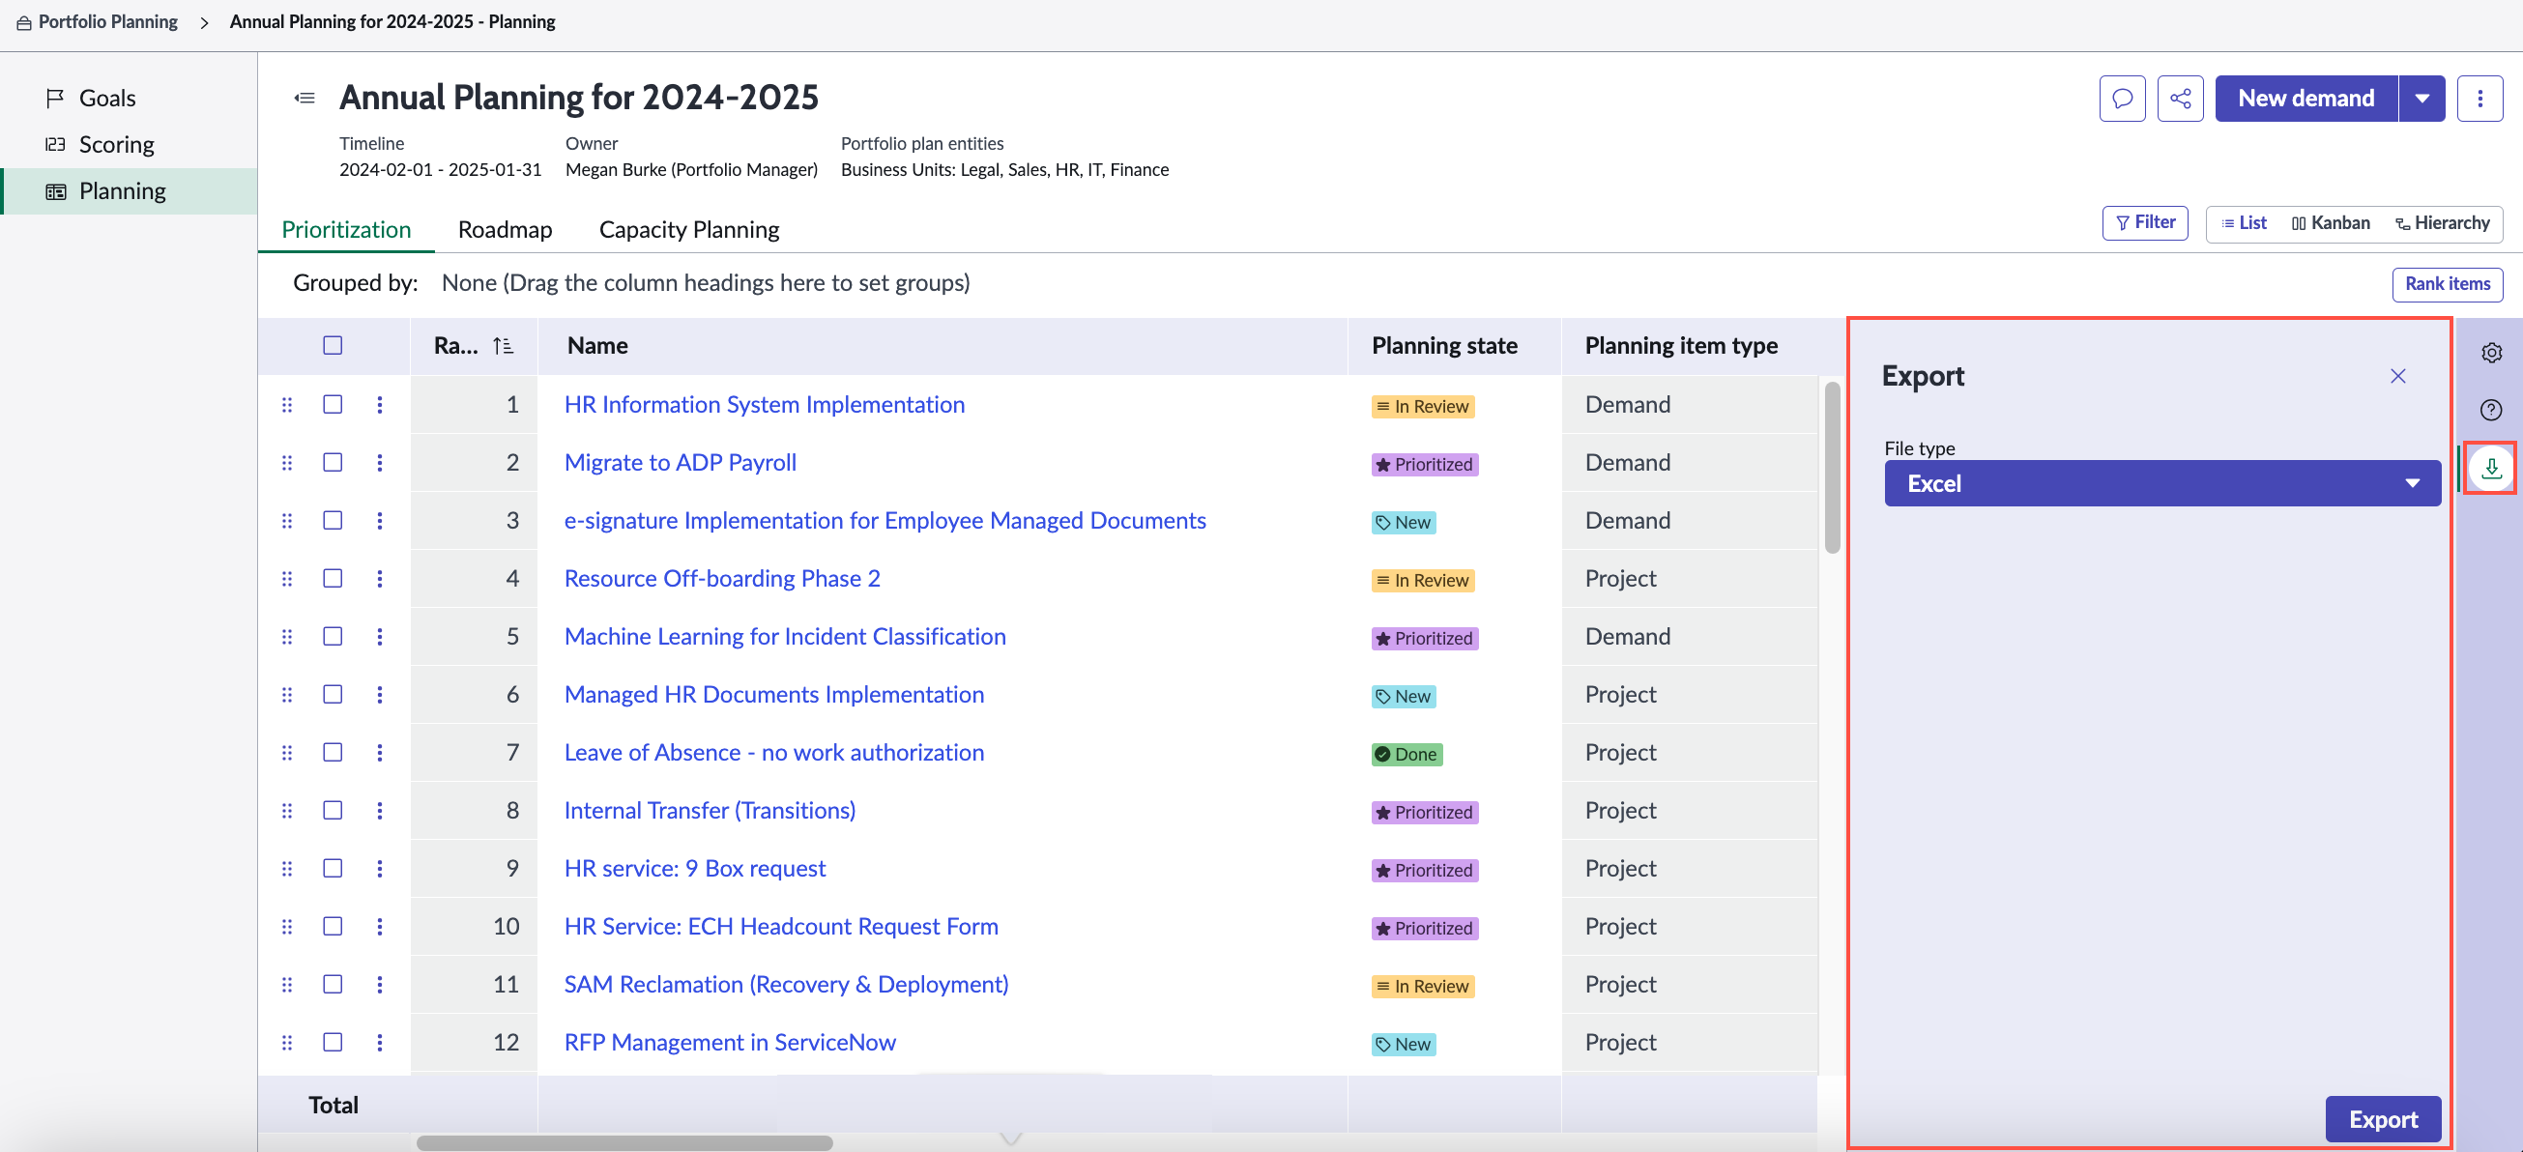The width and height of the screenshot is (2523, 1152).
Task: Select checkbox for RFP Management in ServiceNow
Action: tap(332, 1041)
